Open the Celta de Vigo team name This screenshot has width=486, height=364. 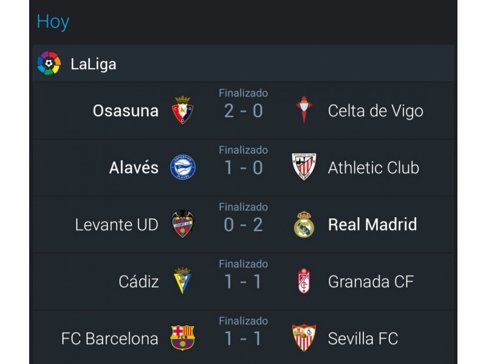click(x=375, y=111)
